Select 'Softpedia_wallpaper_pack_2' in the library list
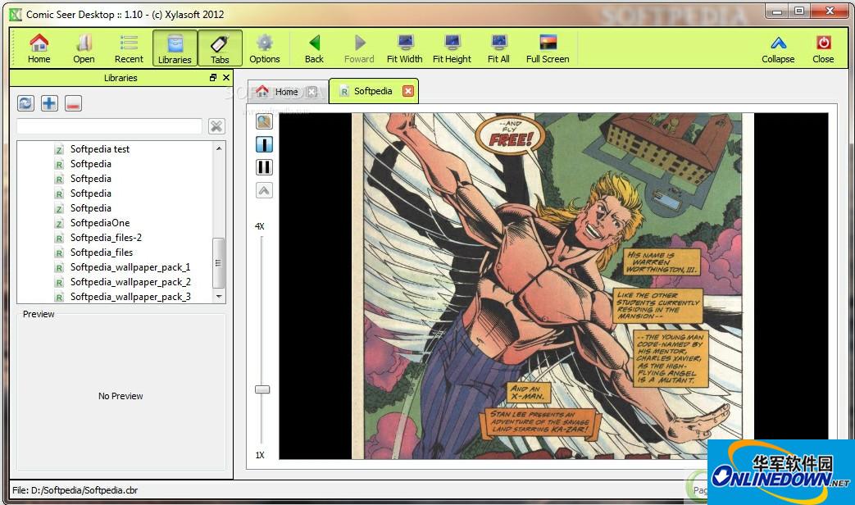 pos(130,281)
